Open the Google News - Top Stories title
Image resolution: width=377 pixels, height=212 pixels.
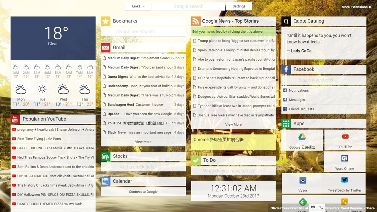pos(230,21)
